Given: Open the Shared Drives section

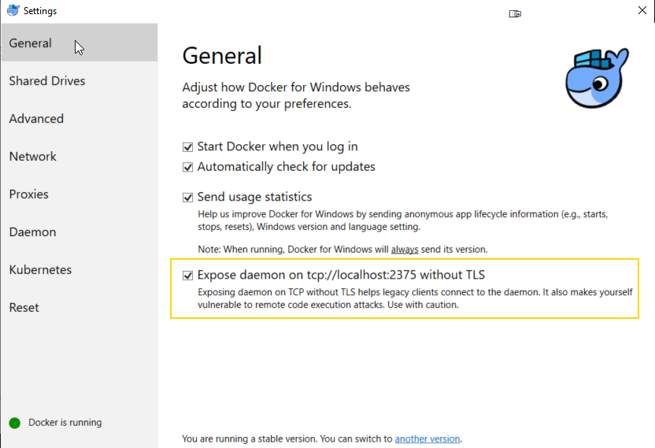Looking at the screenshot, I should tap(47, 81).
